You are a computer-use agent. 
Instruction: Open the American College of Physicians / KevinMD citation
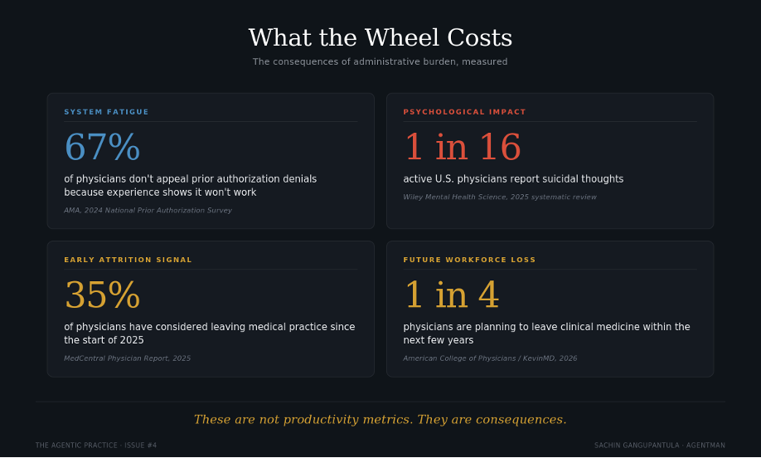tap(490, 358)
